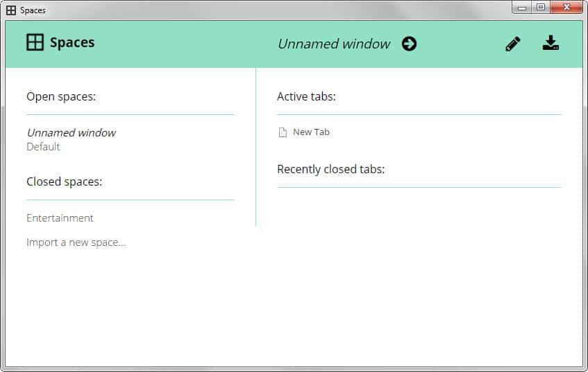Click the Spaces header title text
This screenshot has width=588, height=372.
click(x=72, y=42)
